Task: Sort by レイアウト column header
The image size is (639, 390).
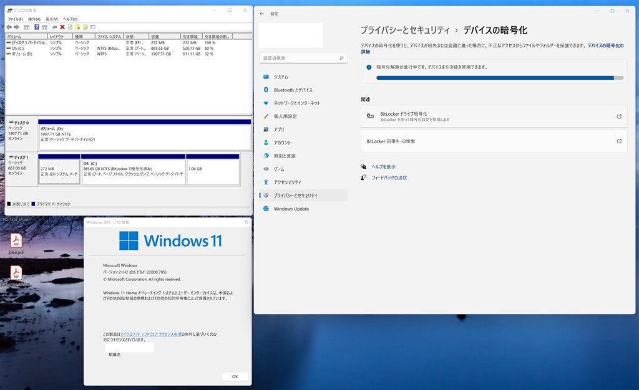Action: pos(61,37)
